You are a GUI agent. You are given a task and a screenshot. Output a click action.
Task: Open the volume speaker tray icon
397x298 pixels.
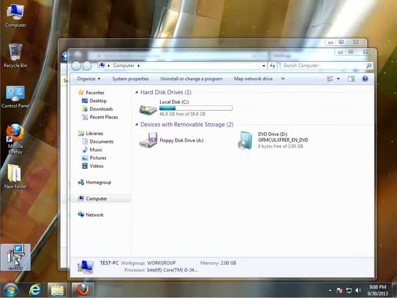358,291
